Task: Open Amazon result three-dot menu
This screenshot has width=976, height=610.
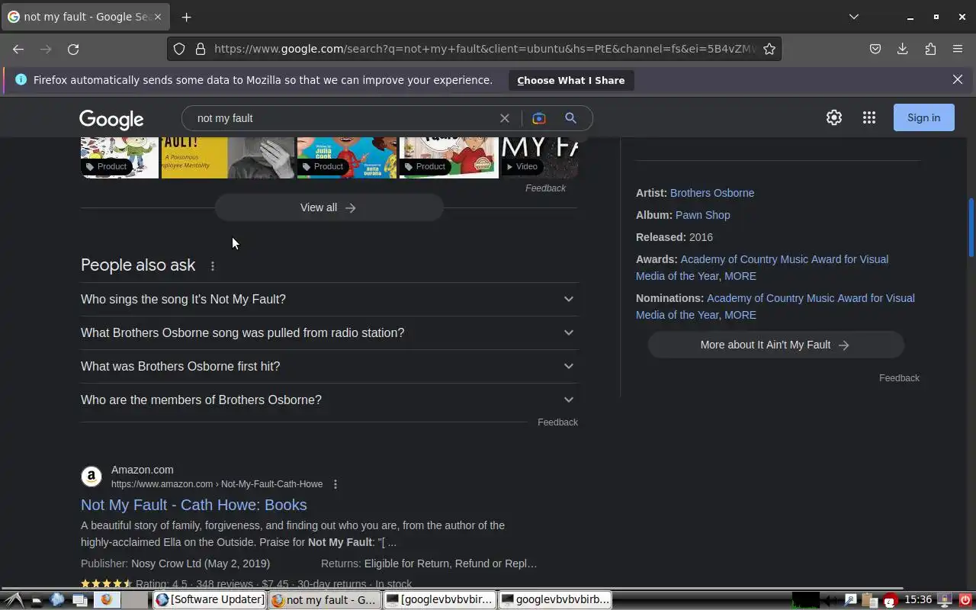Action: tap(335, 484)
